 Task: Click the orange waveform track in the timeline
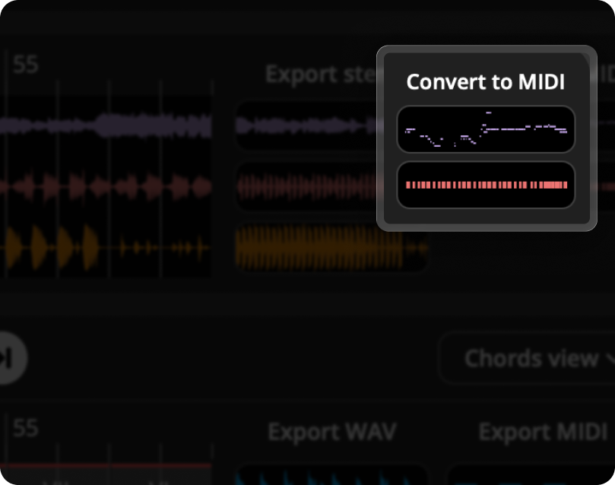click(106, 247)
